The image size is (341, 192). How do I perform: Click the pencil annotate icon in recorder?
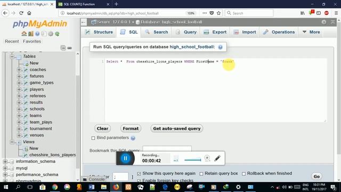(217, 158)
